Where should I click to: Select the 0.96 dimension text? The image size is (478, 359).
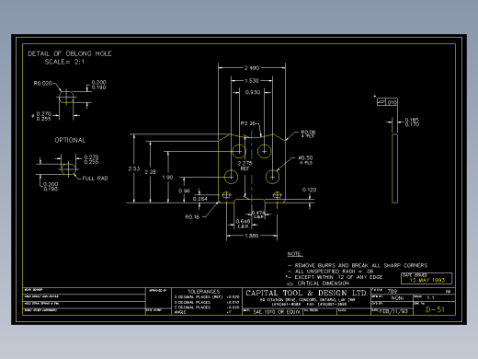pos(184,191)
